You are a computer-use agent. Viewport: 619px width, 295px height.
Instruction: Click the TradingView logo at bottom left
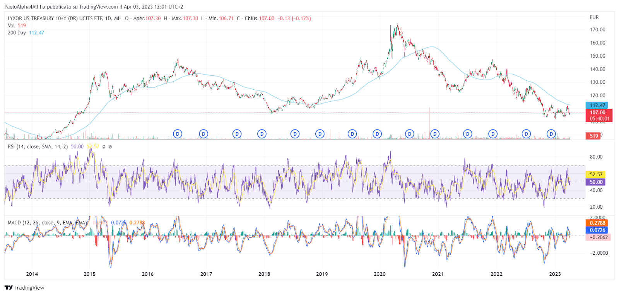coord(24,288)
